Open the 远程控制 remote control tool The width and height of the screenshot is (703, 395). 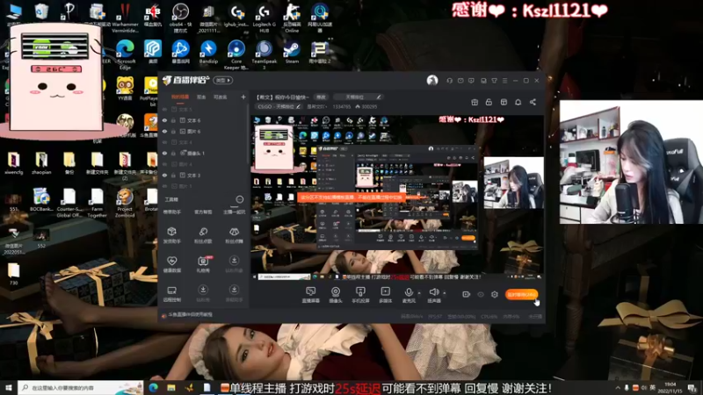(x=171, y=294)
